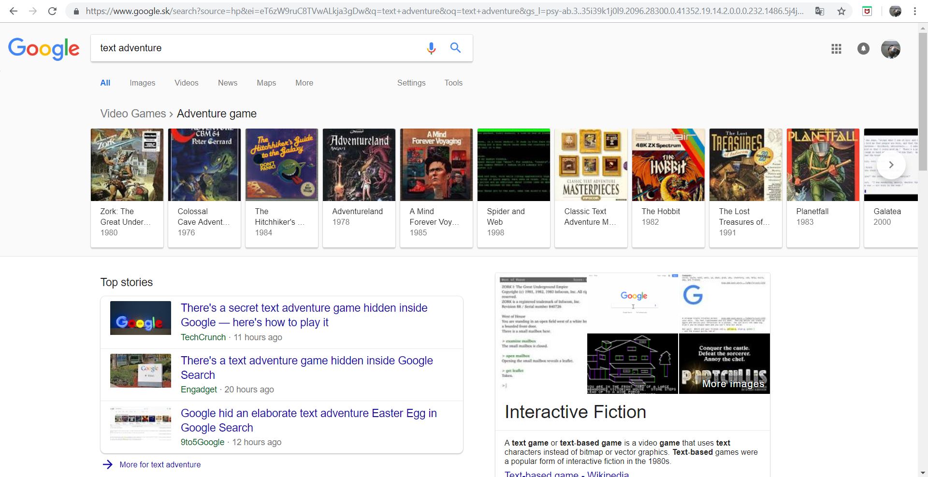The height and width of the screenshot is (477, 928).
Task: Open The Lost Treasures of Infocom card
Action: 746,188
